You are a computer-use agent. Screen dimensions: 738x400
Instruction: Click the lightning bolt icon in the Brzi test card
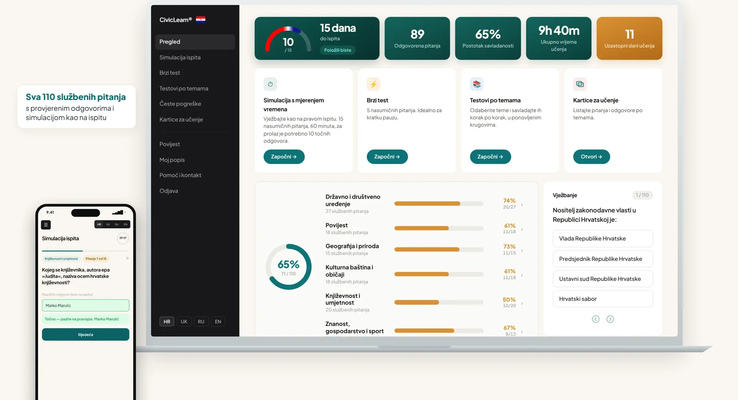point(373,84)
